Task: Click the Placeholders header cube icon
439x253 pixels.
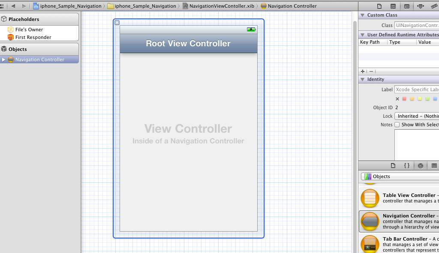Action: tap(4, 19)
